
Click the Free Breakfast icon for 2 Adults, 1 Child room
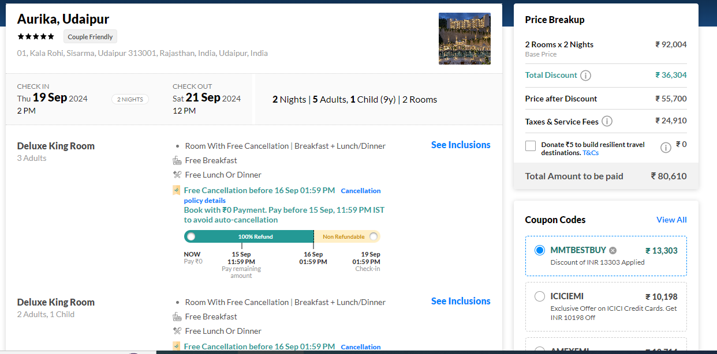tap(177, 317)
